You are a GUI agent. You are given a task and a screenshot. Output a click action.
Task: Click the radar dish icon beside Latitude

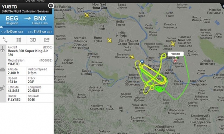(x=3, y=88)
